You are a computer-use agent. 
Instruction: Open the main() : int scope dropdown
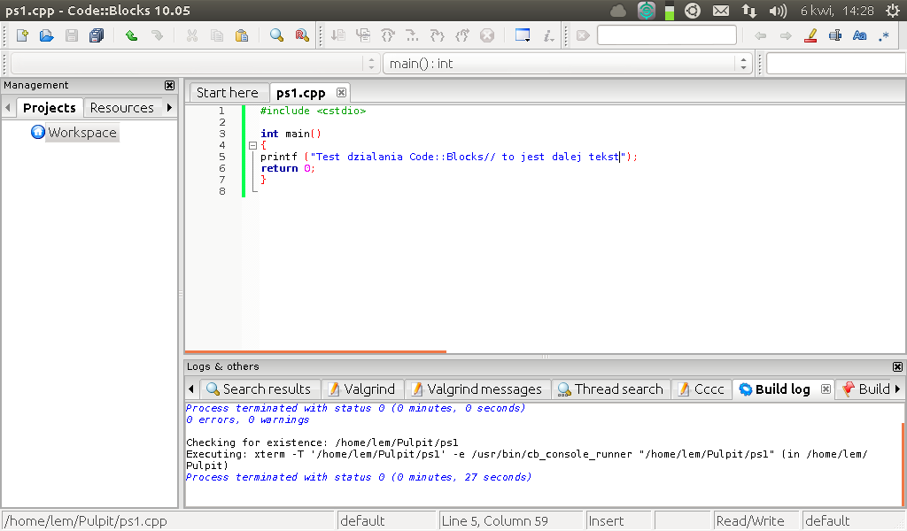743,63
